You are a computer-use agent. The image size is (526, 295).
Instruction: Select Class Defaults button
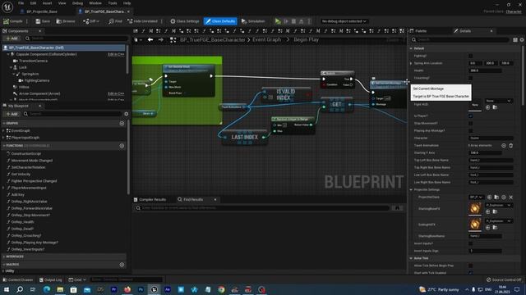point(220,21)
